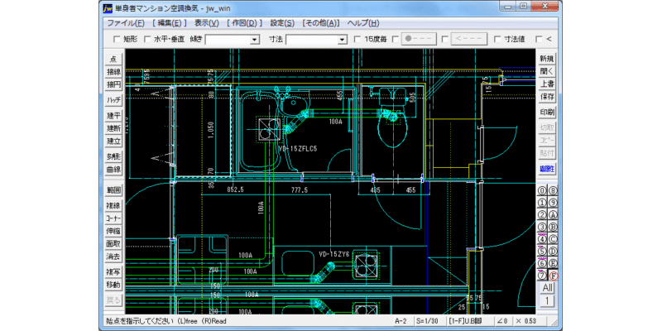The width and height of the screenshot is (662, 331).
Task: Click the 印刷 (print) button
Action: click(x=547, y=113)
